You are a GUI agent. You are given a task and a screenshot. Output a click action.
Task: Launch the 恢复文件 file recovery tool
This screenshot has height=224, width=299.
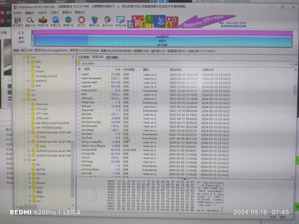[x=43, y=22]
